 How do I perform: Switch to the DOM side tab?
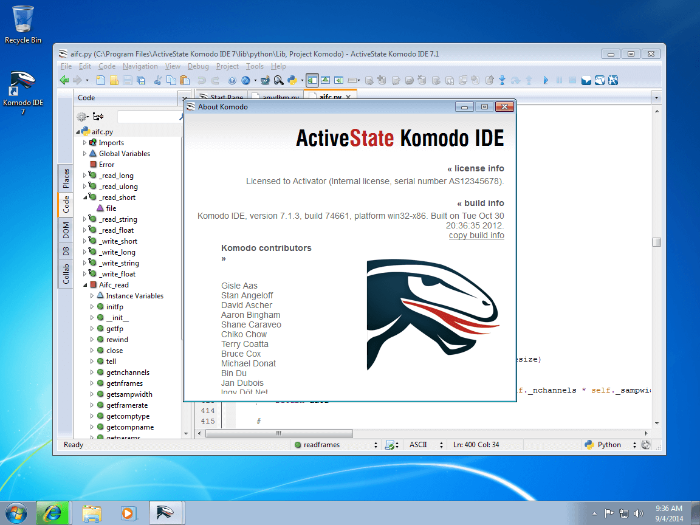pyautogui.click(x=66, y=230)
